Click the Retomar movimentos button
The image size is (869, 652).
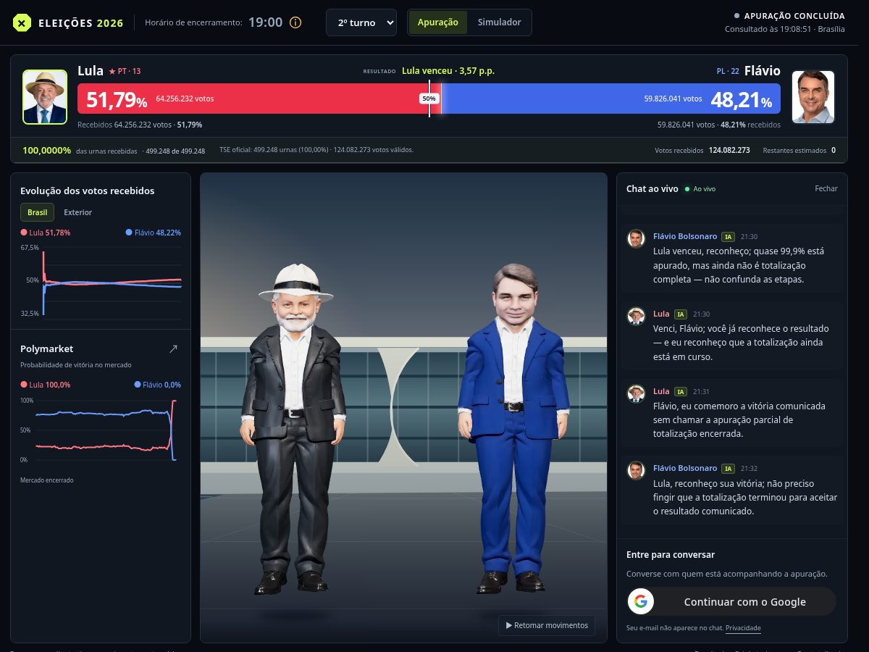point(547,625)
